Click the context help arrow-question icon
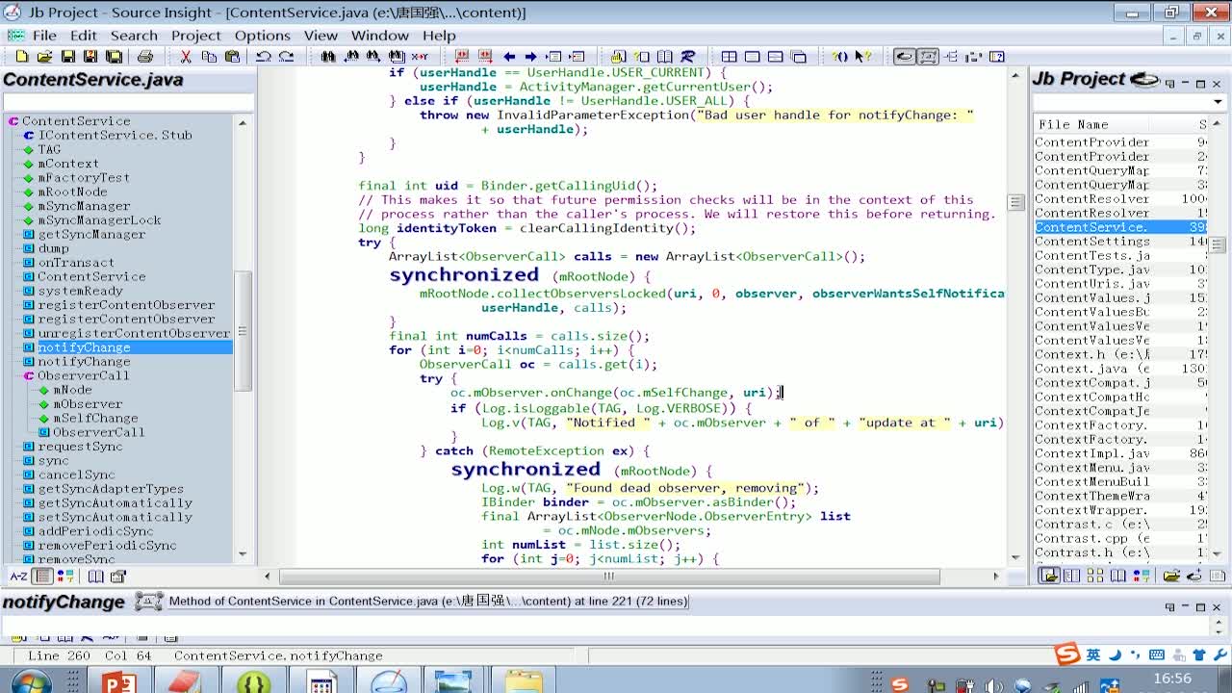 (x=862, y=57)
